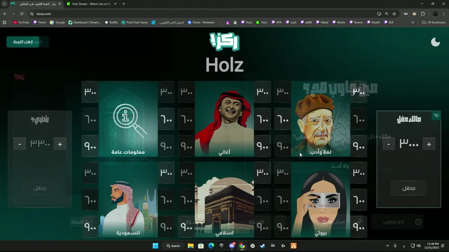Open Pixel Chat: Home bookmark
449x252 pixels.
pos(135,22)
